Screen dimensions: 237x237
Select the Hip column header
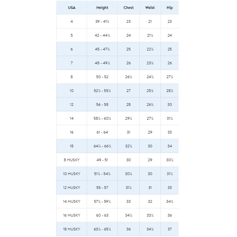pos(169,8)
